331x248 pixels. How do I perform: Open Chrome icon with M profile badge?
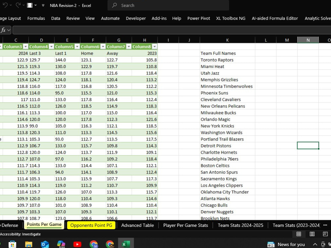pos(94,244)
